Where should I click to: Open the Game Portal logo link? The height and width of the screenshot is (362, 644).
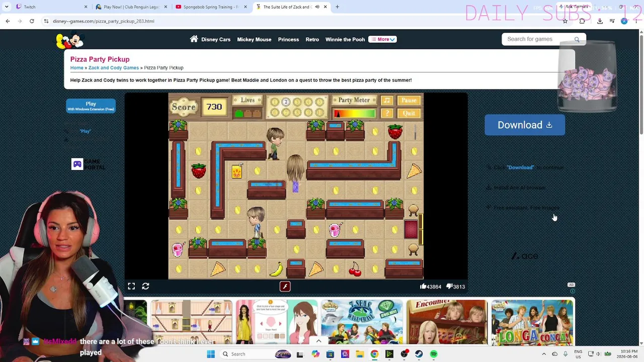pos(89,164)
